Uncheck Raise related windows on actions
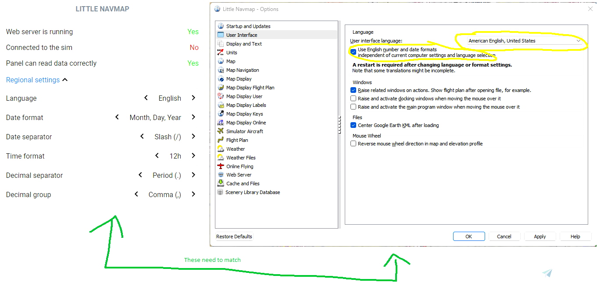The height and width of the screenshot is (286, 611). pos(353,90)
